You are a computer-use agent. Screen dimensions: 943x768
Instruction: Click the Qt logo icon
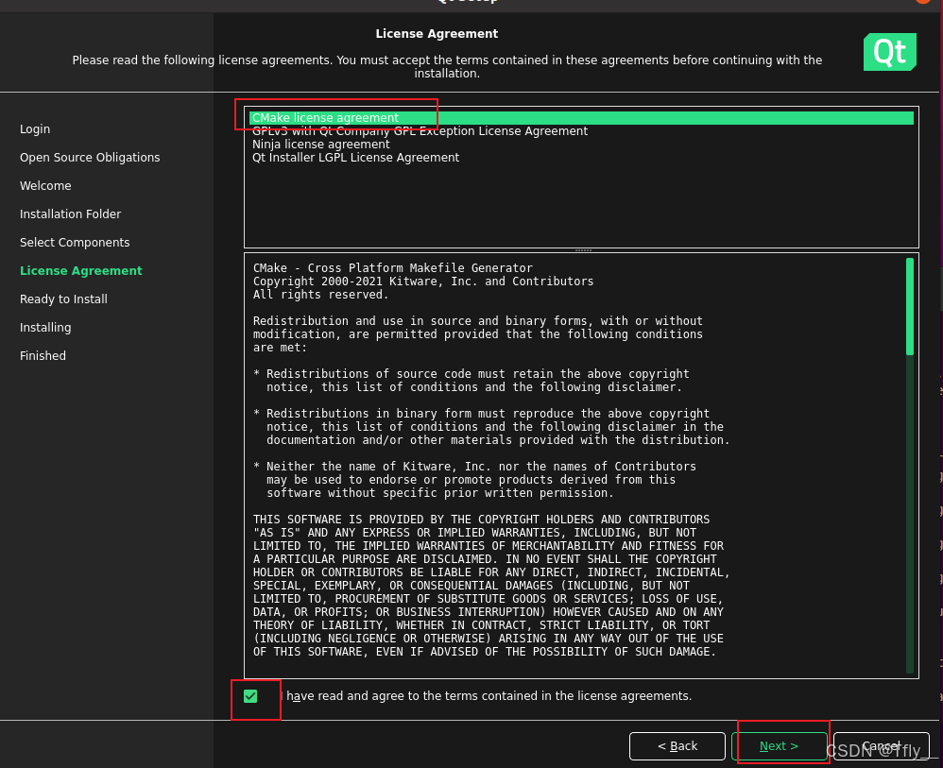(x=889, y=53)
